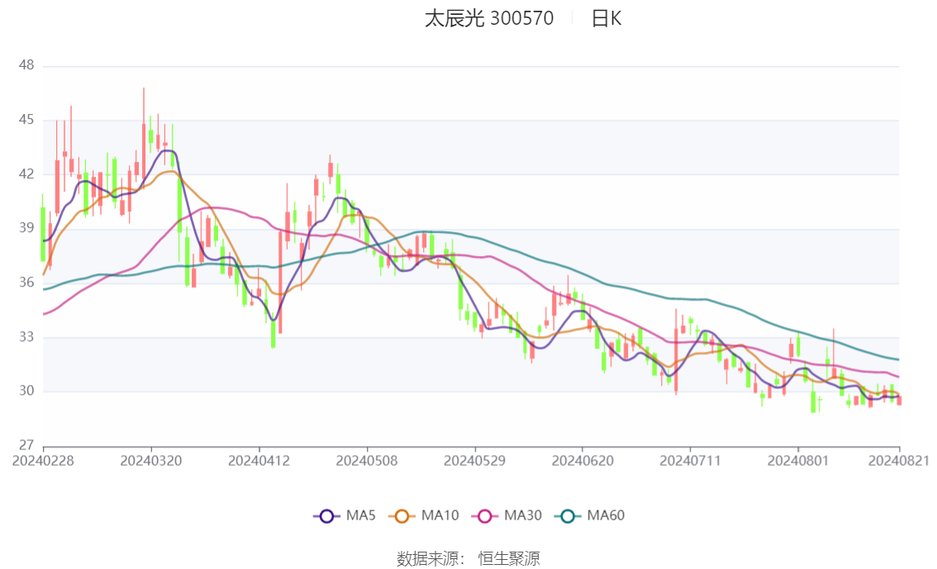Click the 30 price axis label

(26, 391)
